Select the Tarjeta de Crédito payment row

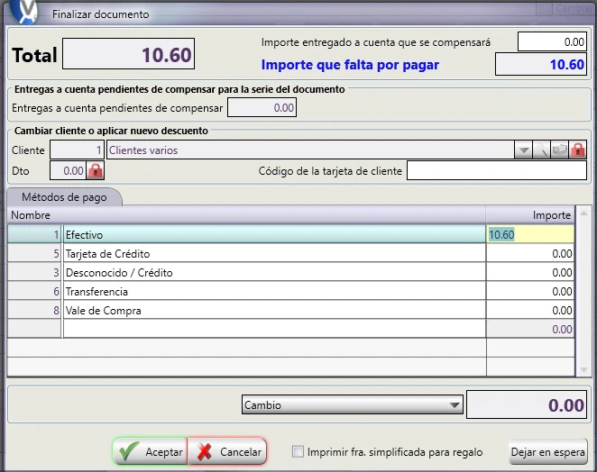coord(291,253)
